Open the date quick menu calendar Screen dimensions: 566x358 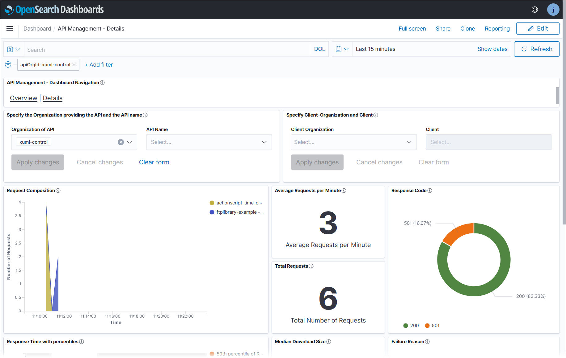pyautogui.click(x=342, y=49)
